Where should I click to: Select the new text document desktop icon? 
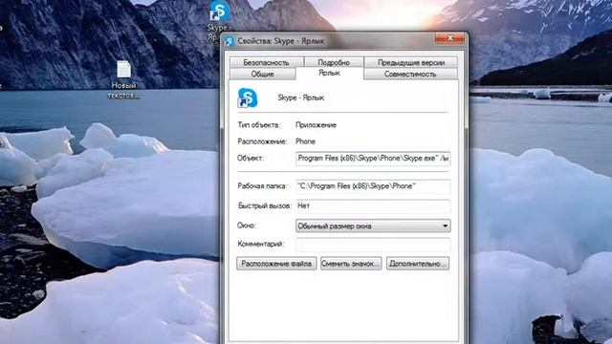(123, 70)
